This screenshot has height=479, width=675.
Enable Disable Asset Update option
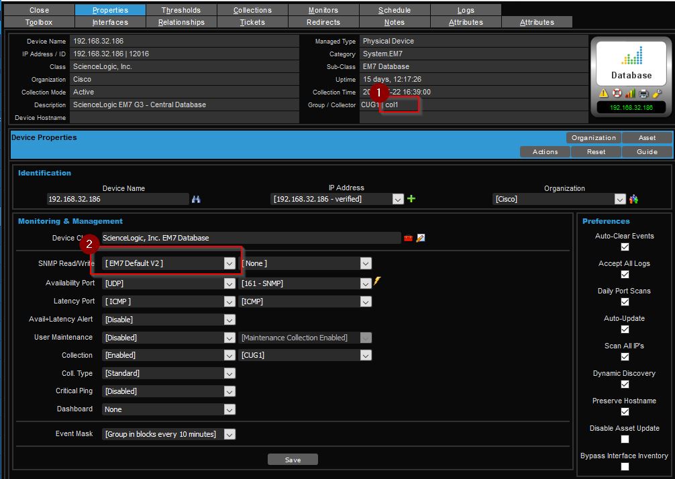(624, 439)
